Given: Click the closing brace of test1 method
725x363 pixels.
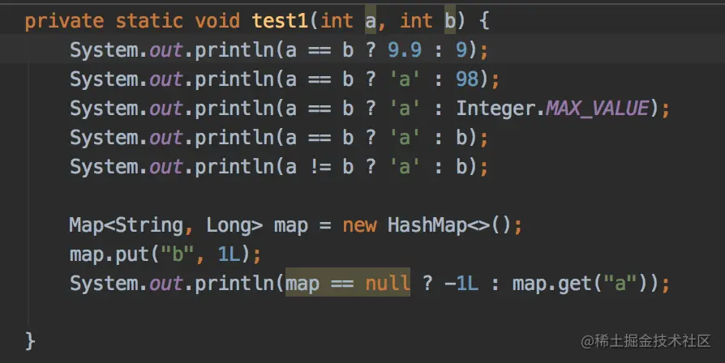Looking at the screenshot, I should (30, 341).
